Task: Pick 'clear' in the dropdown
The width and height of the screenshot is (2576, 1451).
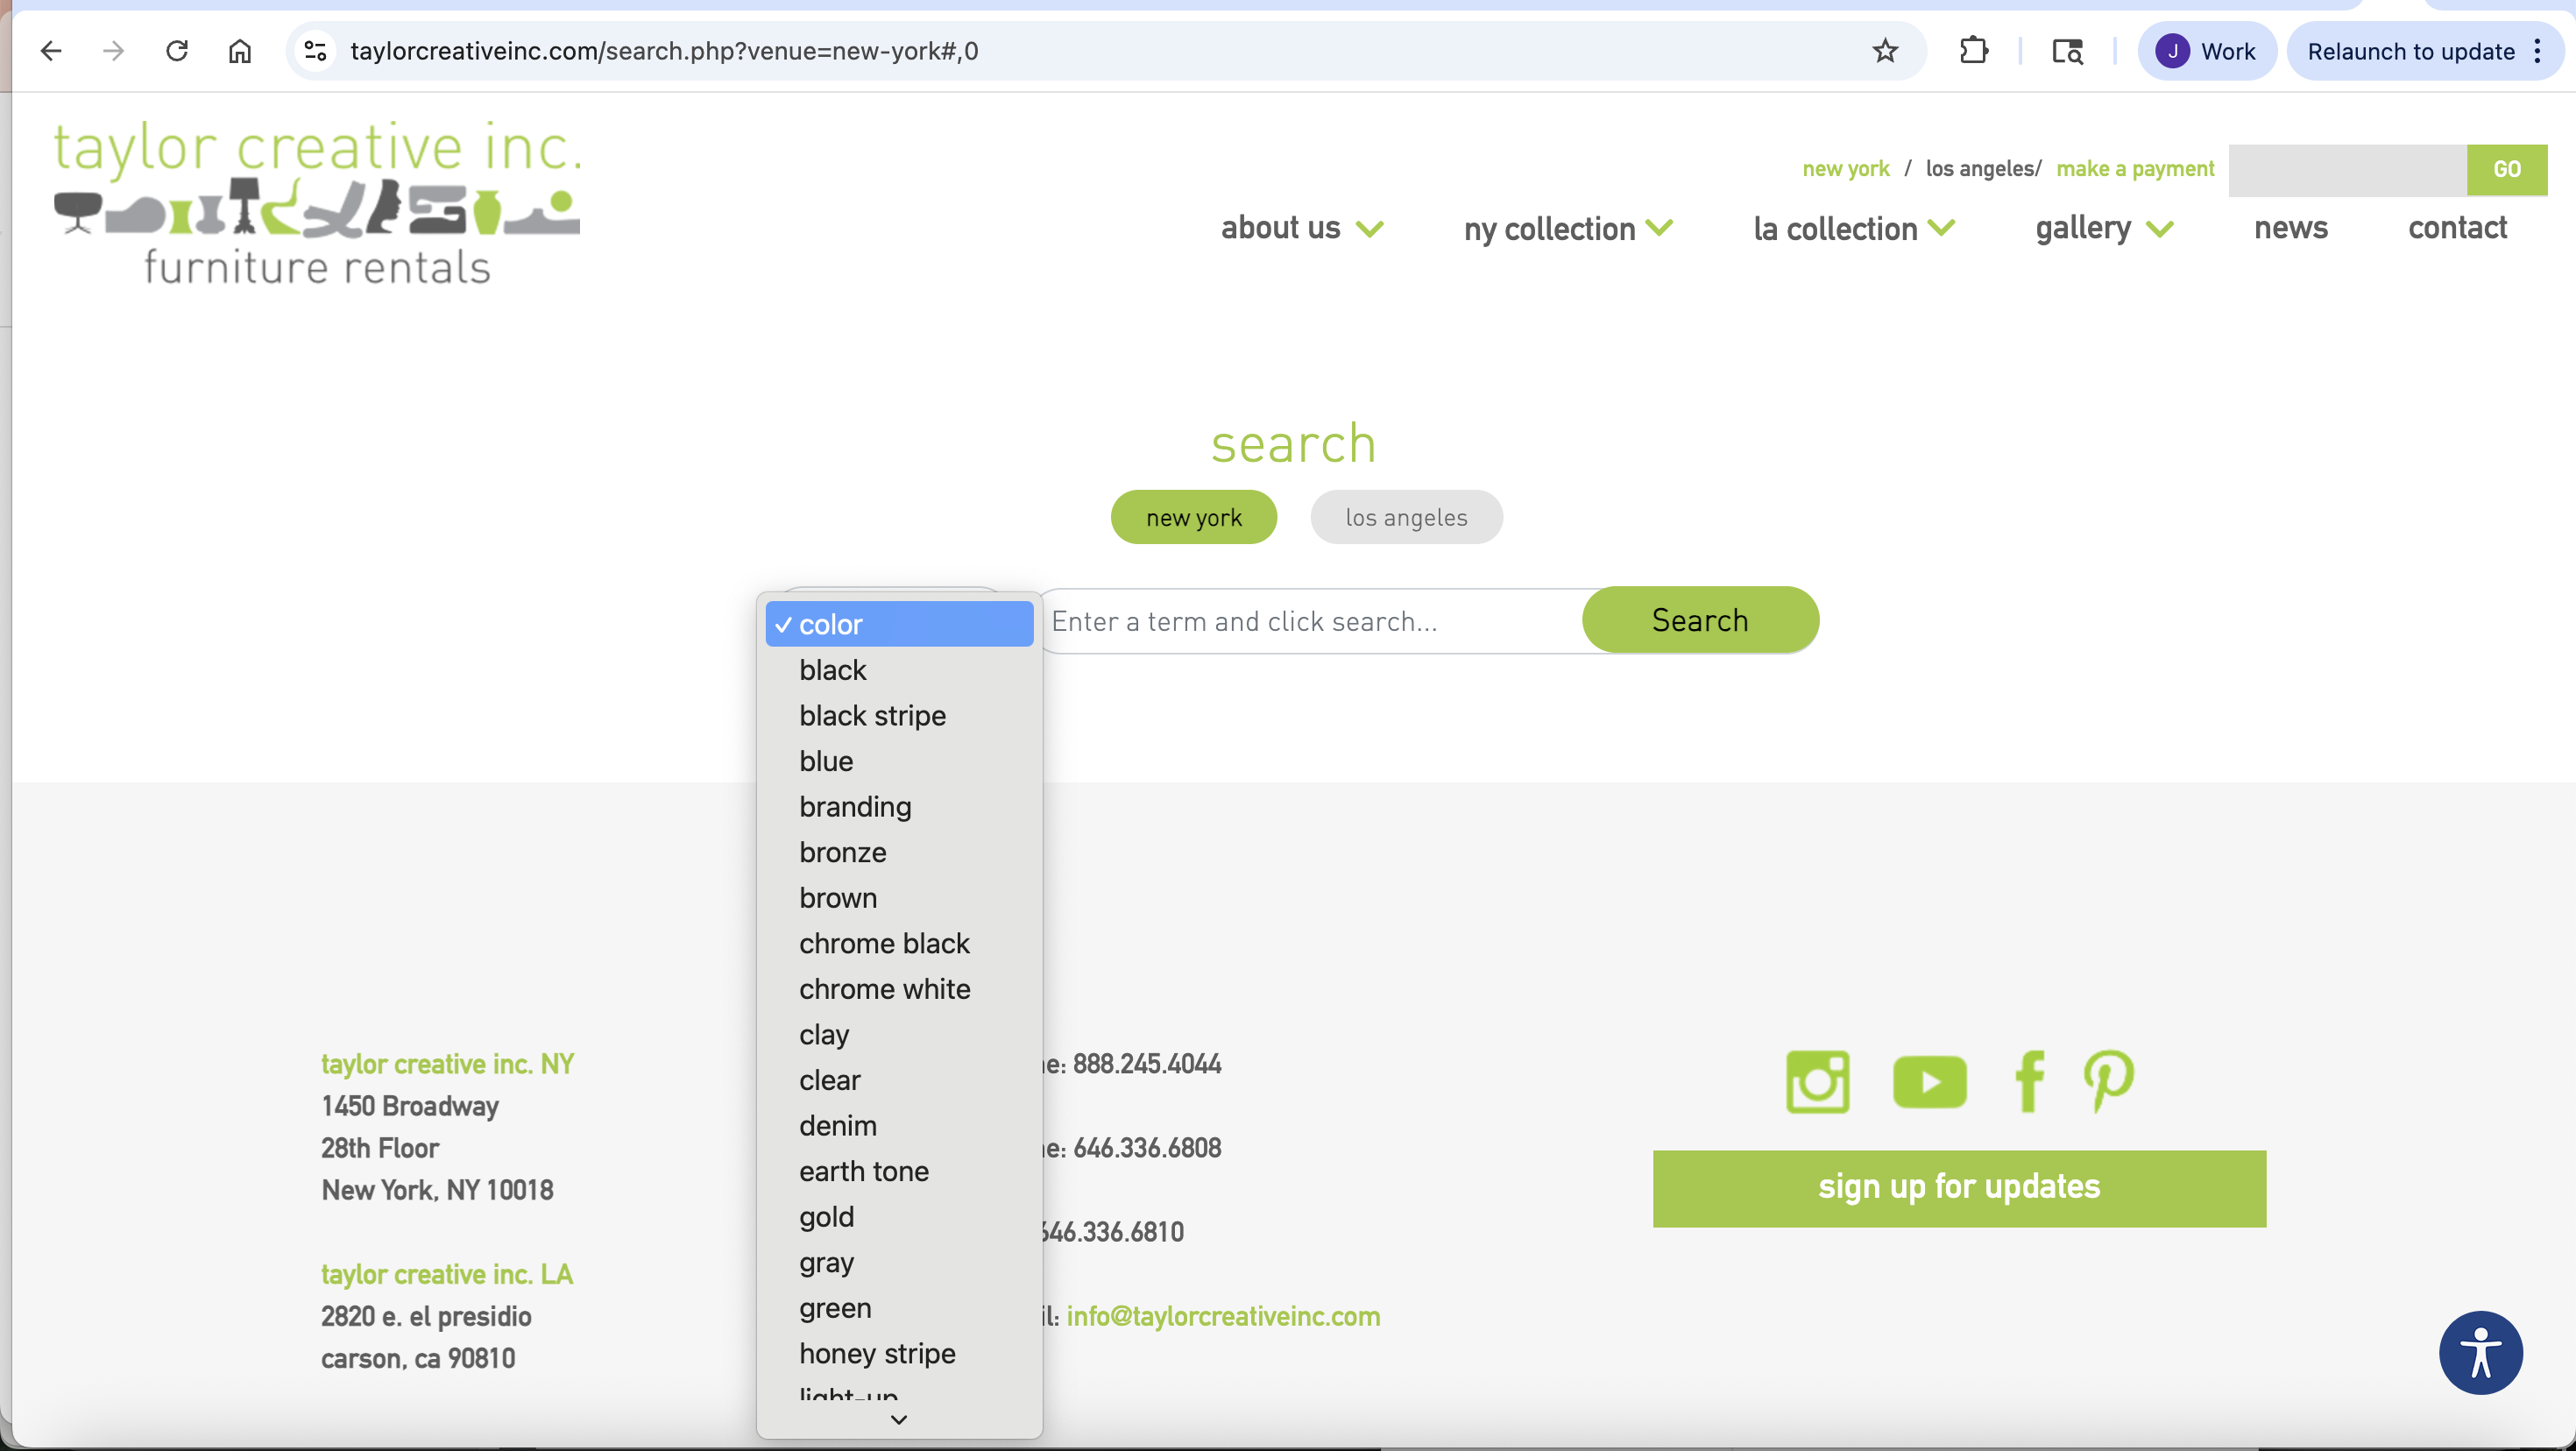Action: click(x=899, y=1080)
